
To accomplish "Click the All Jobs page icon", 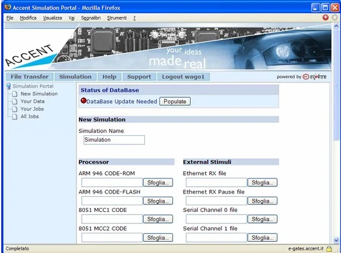I will 14,116.
